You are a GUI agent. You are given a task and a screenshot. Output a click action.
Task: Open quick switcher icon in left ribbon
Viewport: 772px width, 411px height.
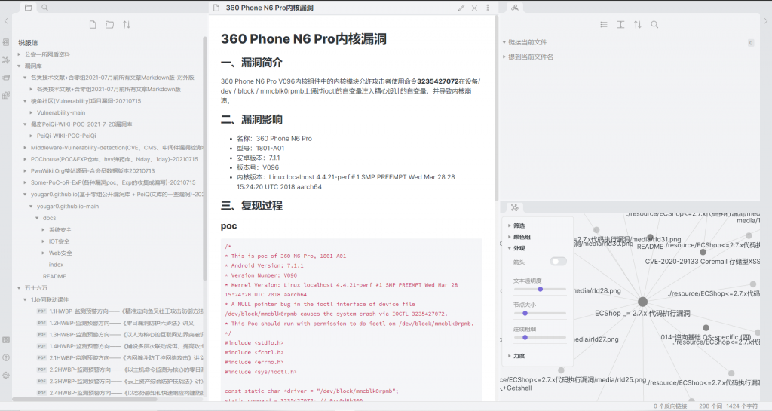(x=6, y=42)
